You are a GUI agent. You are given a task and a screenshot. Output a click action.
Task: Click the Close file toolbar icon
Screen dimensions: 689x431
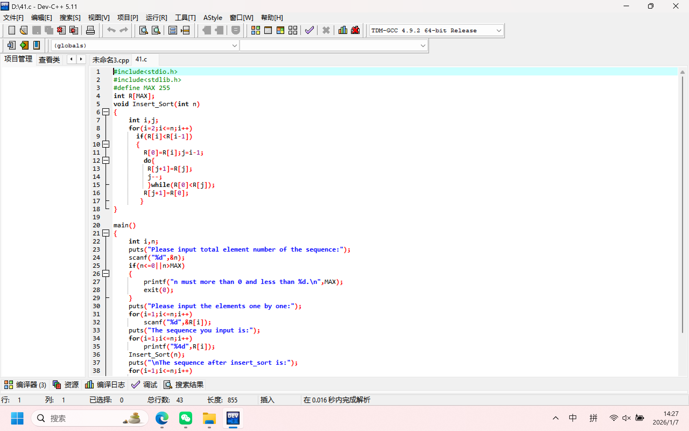pyautogui.click(x=61, y=30)
